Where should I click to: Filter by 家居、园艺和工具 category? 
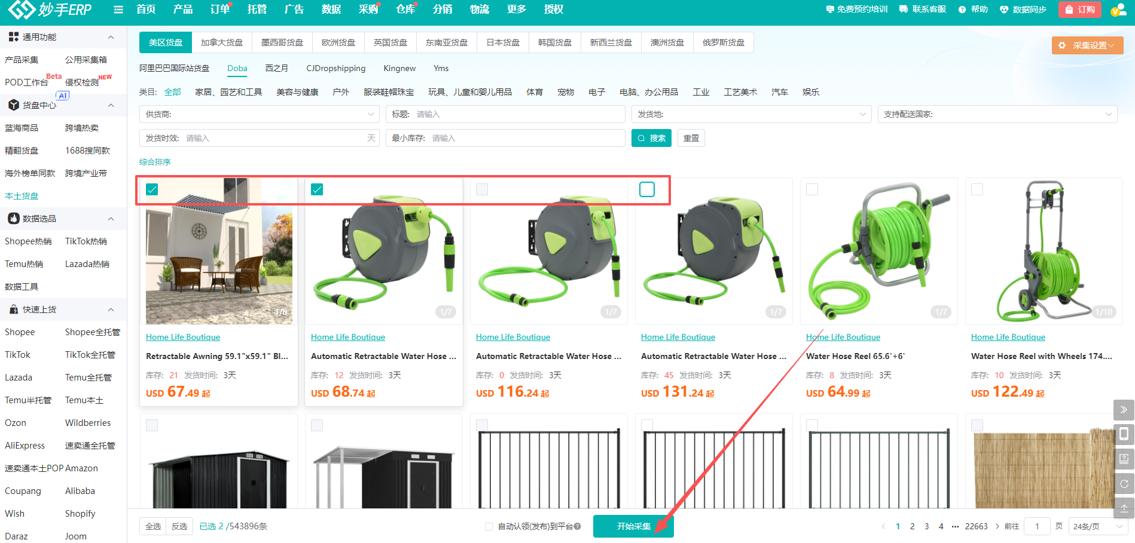(x=228, y=92)
